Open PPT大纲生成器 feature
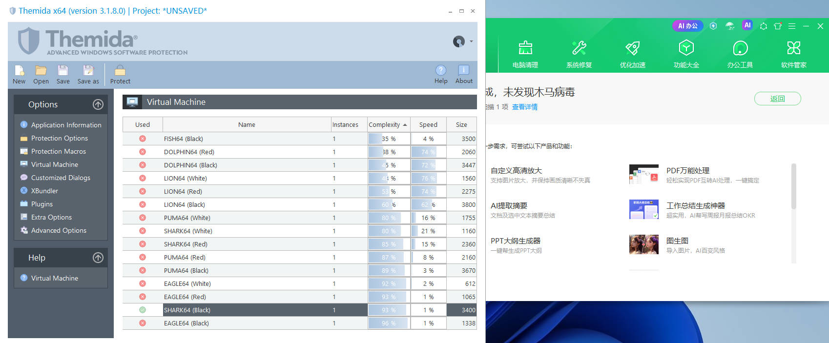The image size is (829, 343). [x=516, y=241]
